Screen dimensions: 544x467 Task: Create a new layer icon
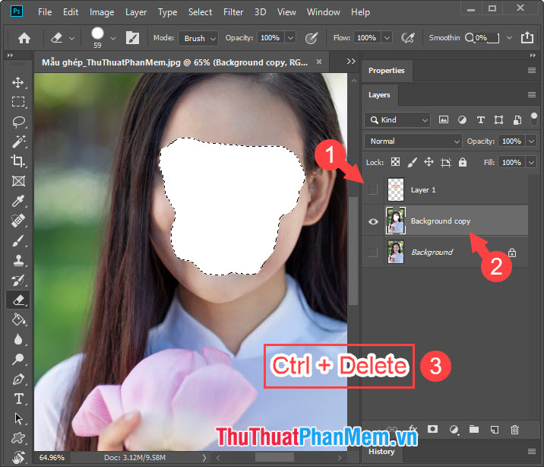[495, 430]
